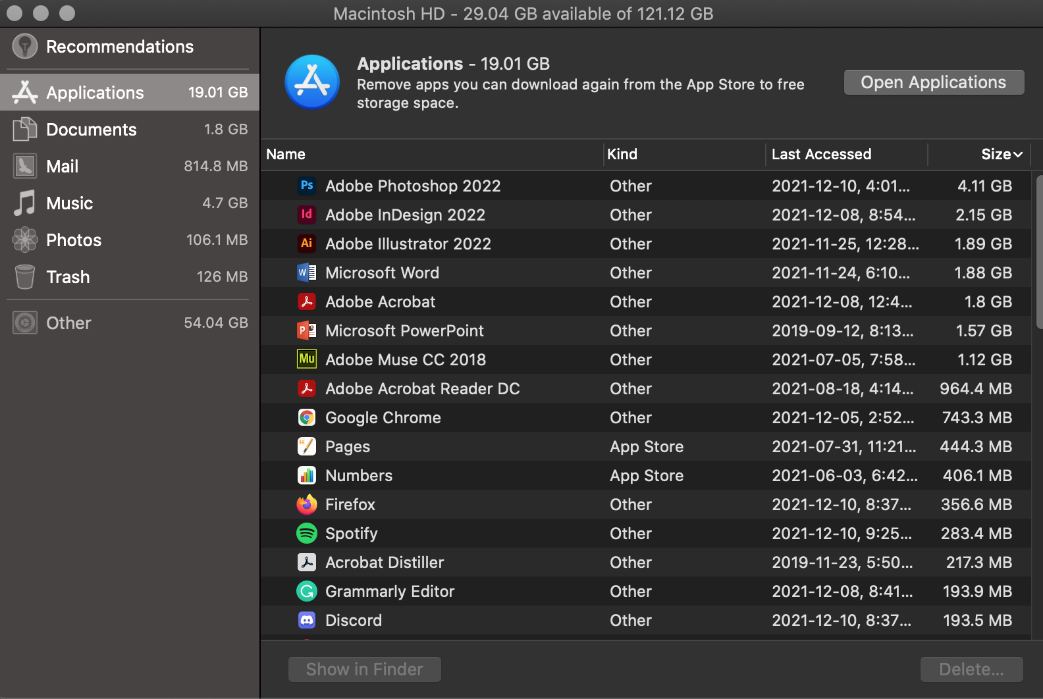Click the 4.11 GB size value

[x=984, y=186]
